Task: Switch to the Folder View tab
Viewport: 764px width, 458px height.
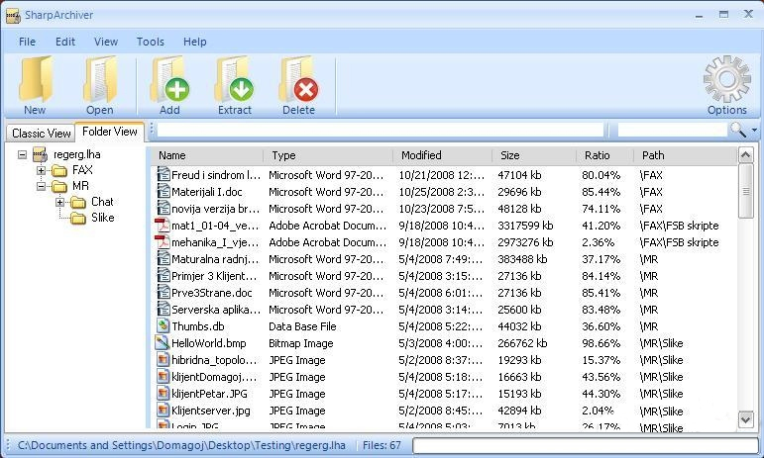Action: (110, 132)
